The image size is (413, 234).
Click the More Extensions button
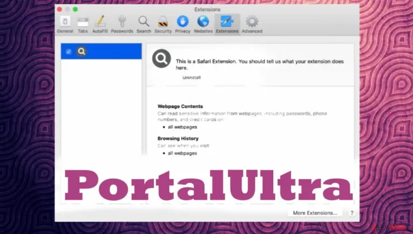click(x=315, y=213)
